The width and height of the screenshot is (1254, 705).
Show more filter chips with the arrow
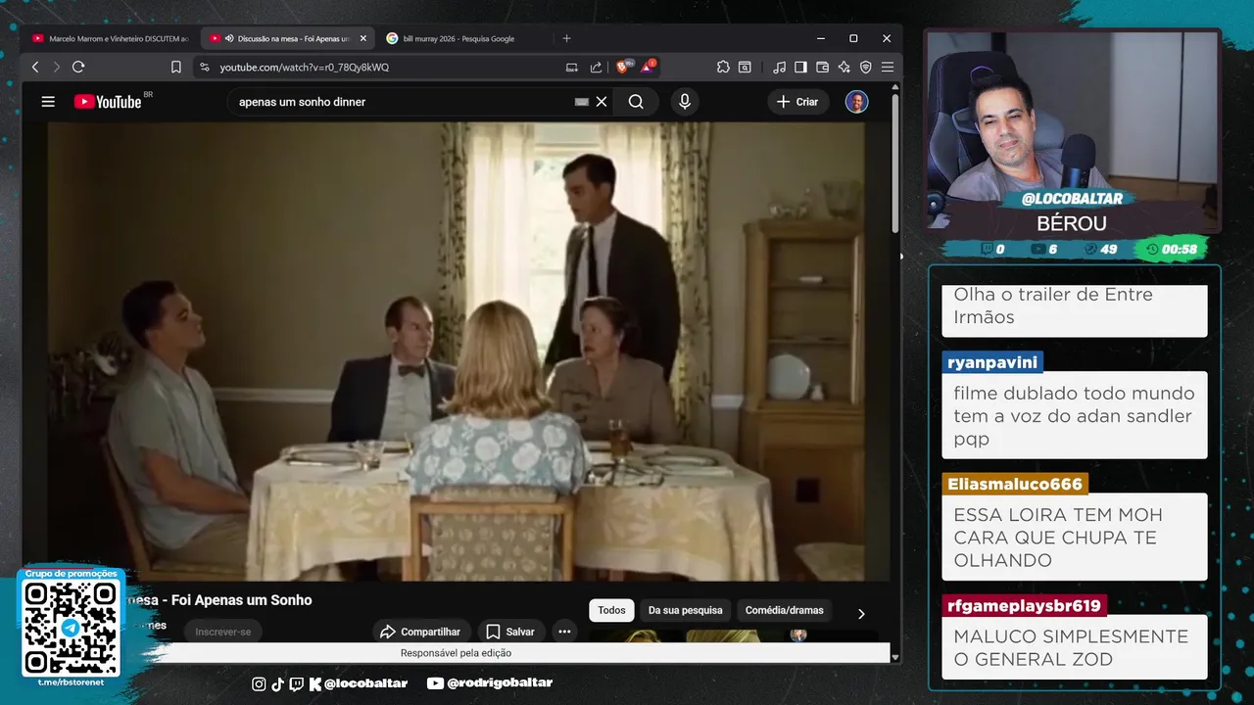pyautogui.click(x=861, y=614)
